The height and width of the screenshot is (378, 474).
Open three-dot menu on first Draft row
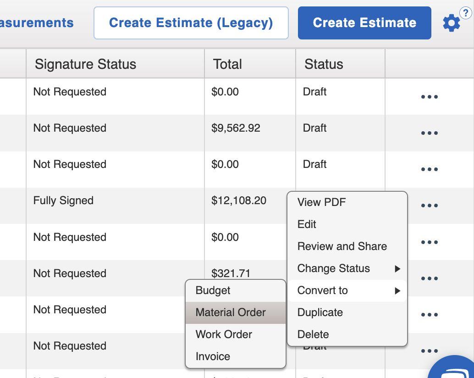tap(429, 97)
